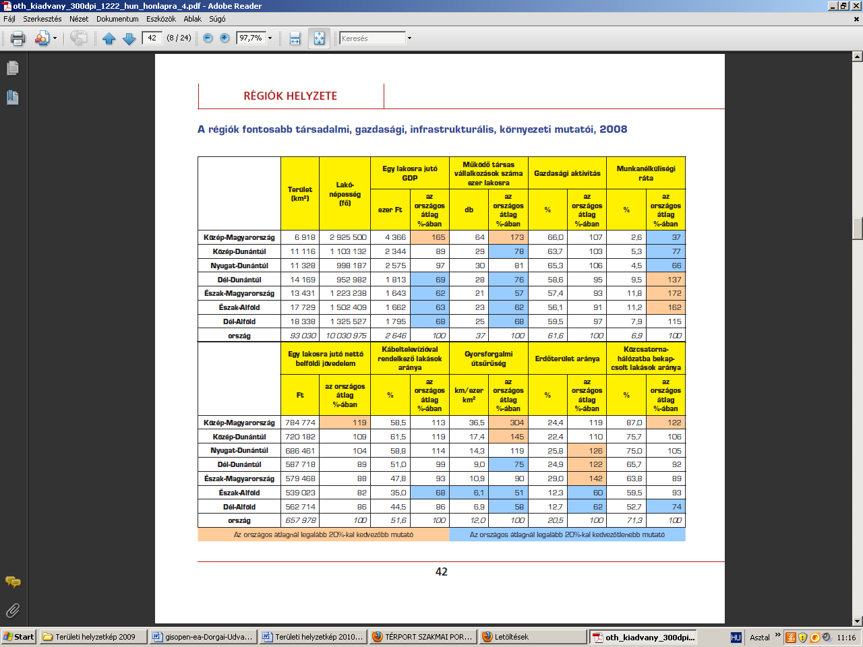Click the Print icon in the toolbar
Screen dimensions: 863x647
(18, 38)
